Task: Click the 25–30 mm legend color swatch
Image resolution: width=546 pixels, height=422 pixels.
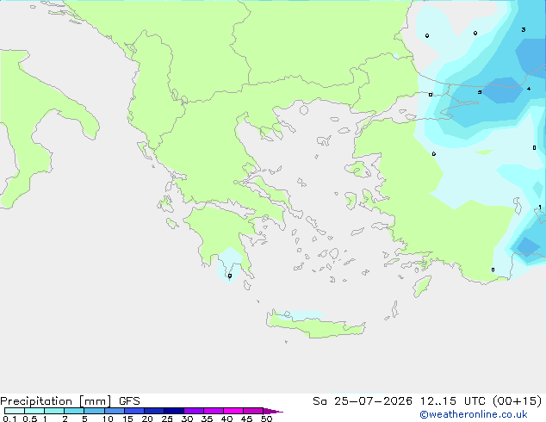Action: (174, 411)
